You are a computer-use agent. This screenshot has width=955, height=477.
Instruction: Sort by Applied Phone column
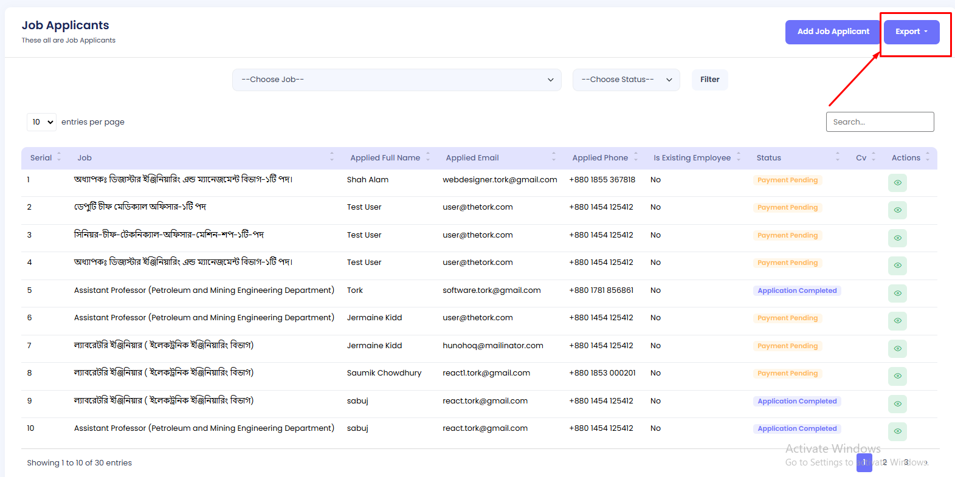636,157
